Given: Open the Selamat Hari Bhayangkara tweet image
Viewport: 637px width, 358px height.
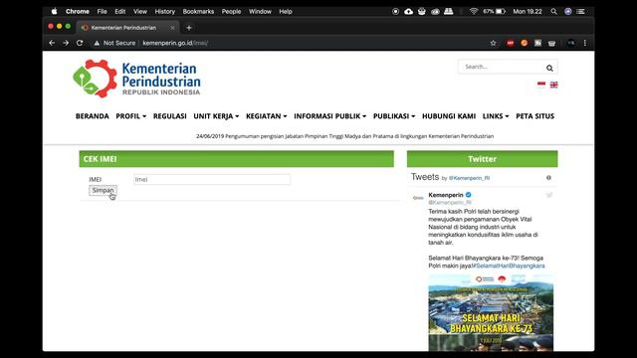Looking at the screenshot, I should pyautogui.click(x=491, y=312).
